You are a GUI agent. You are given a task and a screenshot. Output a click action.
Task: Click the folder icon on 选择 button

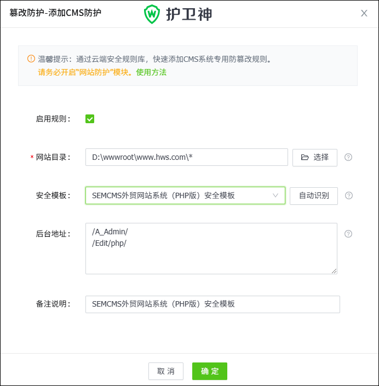click(x=305, y=157)
